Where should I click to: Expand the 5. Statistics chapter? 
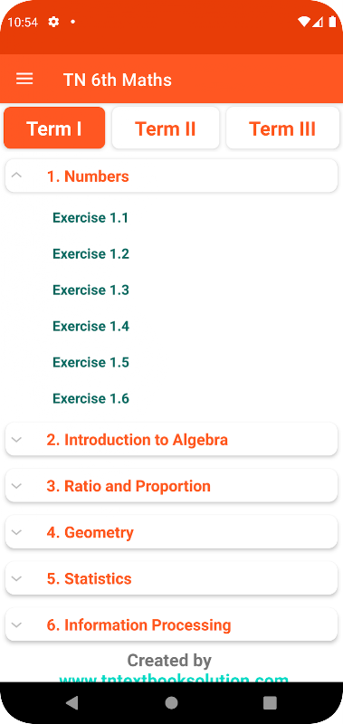point(171,578)
